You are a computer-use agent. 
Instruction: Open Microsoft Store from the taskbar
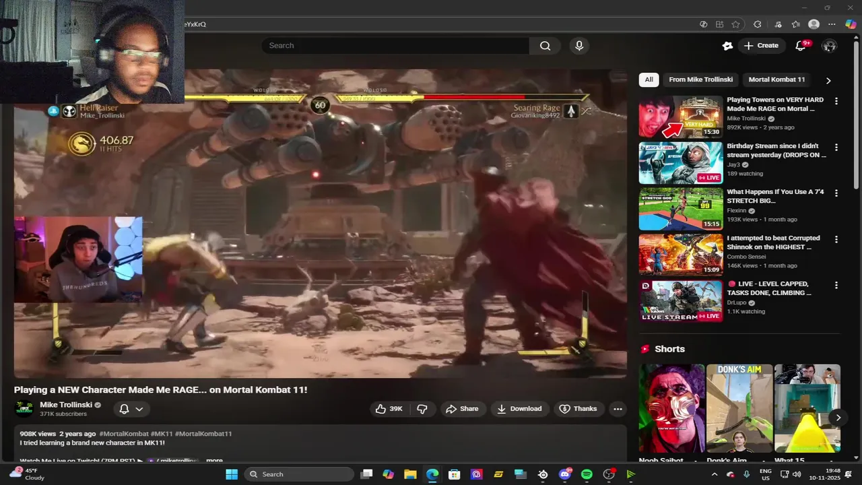pos(455,474)
